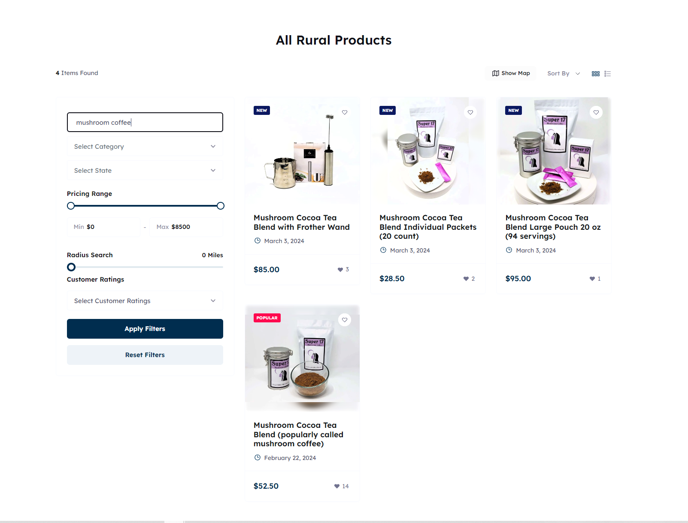This screenshot has height=523, width=688.
Task: Favorite the Frother Wand product
Action: 345,112
